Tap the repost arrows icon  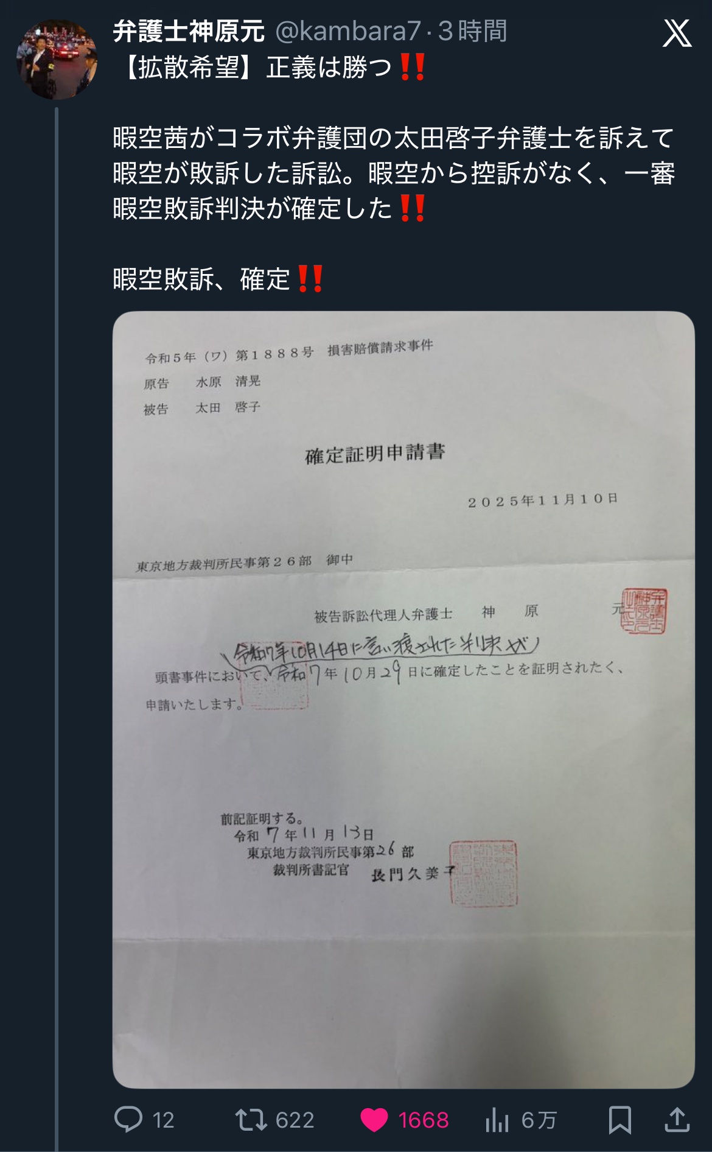click(x=251, y=1119)
